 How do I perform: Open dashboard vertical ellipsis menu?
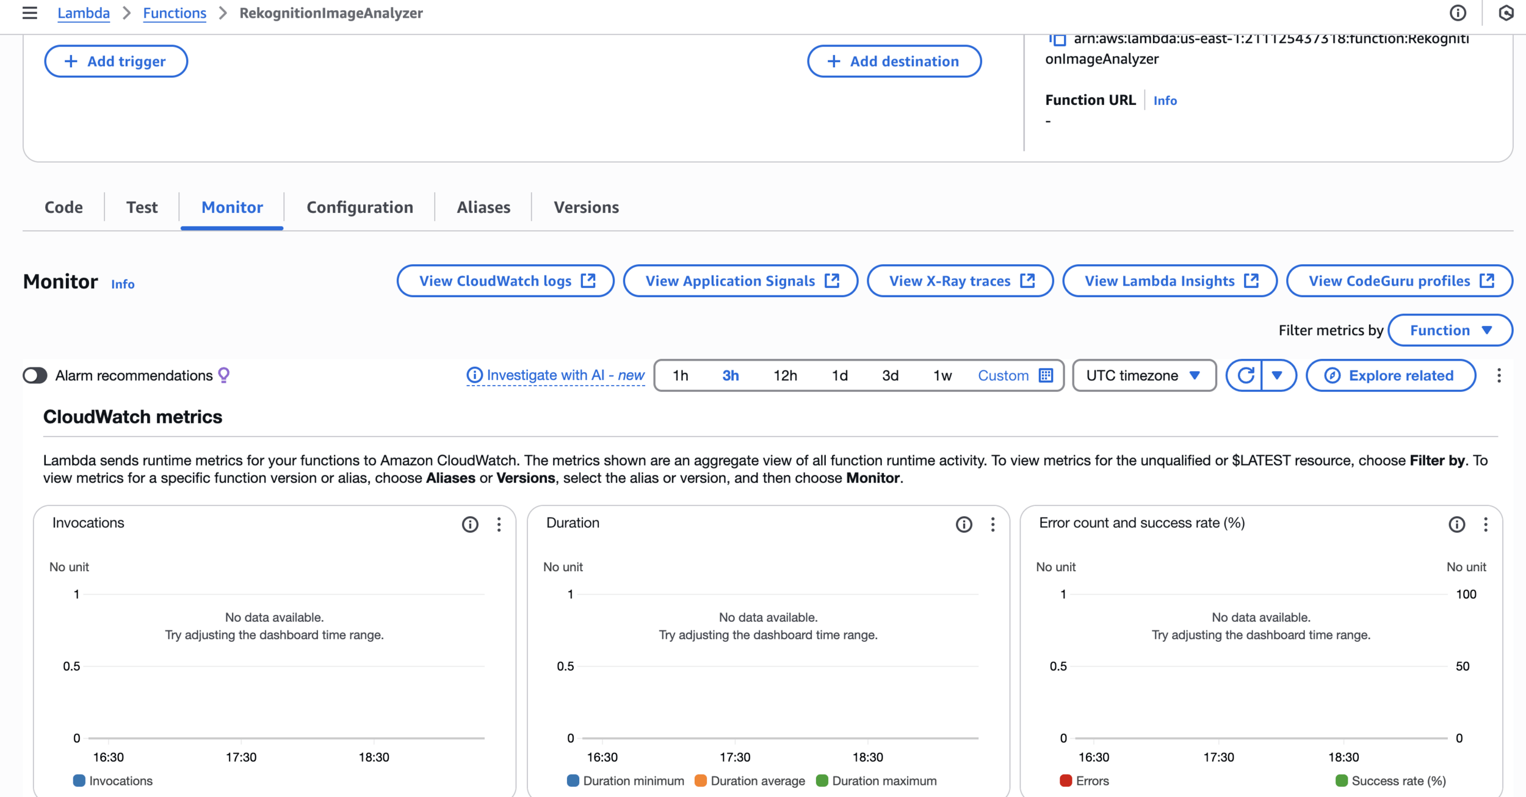pyautogui.click(x=1499, y=375)
